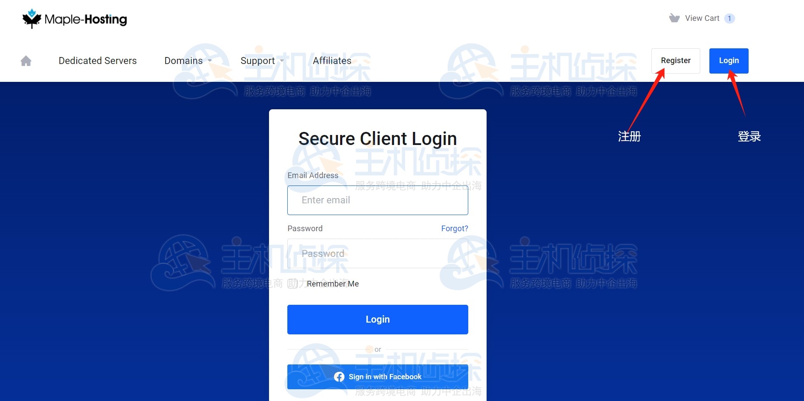Click the Register button in header
This screenshot has width=804, height=401.
tap(676, 61)
